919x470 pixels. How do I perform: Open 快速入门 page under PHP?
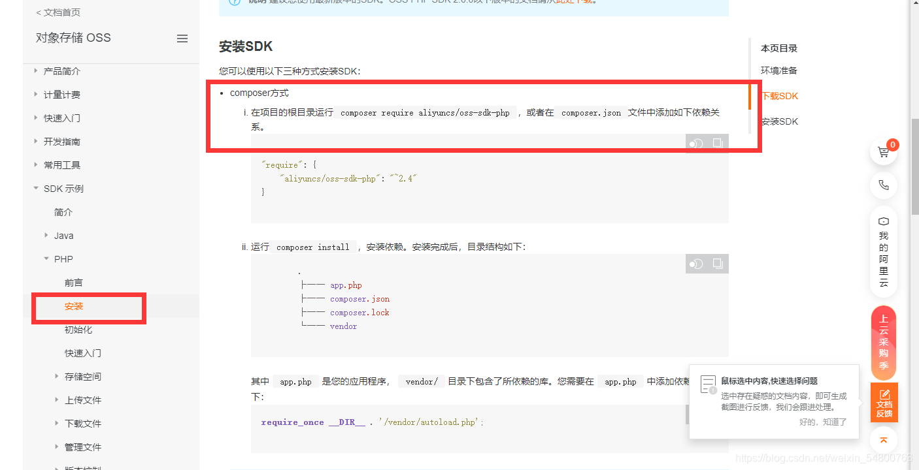click(83, 353)
